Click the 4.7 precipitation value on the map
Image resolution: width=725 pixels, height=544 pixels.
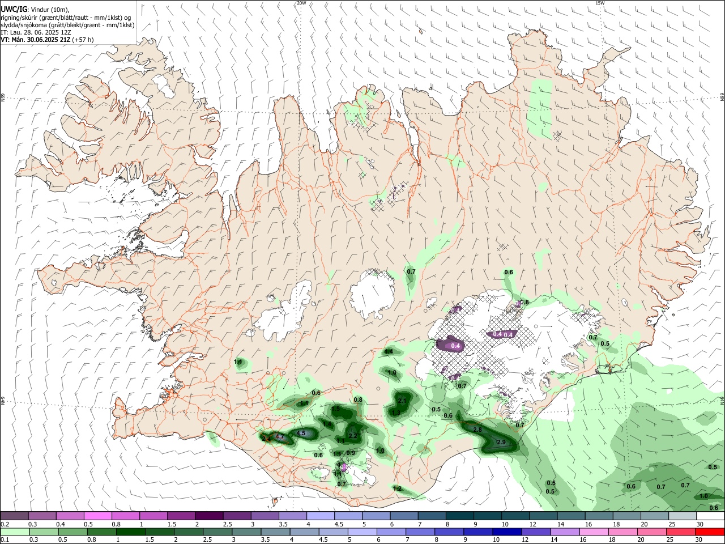pyautogui.click(x=280, y=437)
